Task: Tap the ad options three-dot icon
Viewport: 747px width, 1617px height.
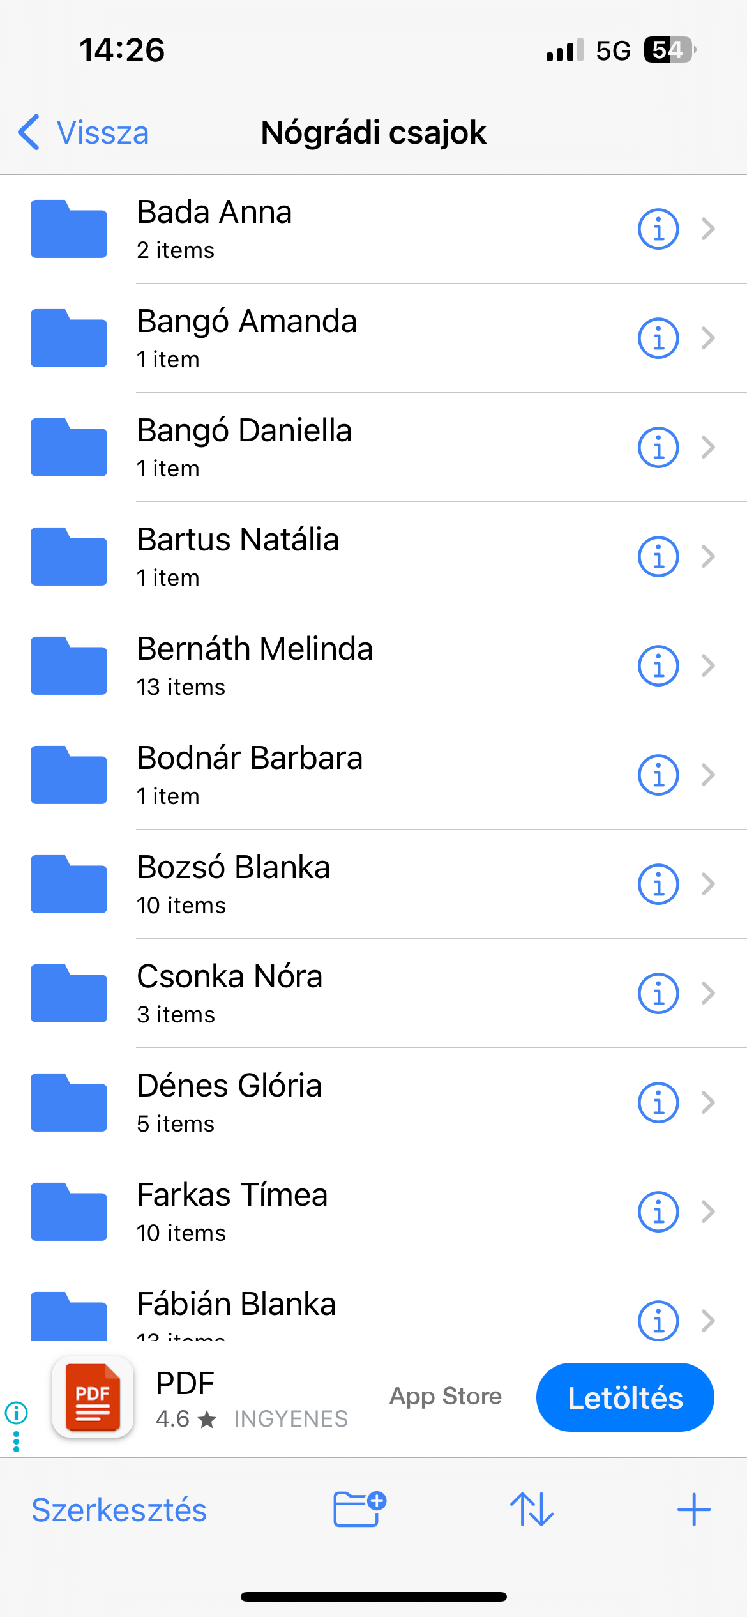Action: pyautogui.click(x=16, y=1441)
